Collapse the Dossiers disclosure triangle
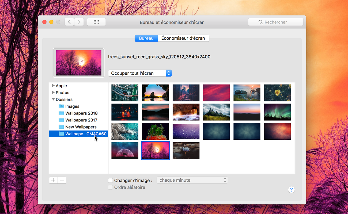 [x=53, y=99]
